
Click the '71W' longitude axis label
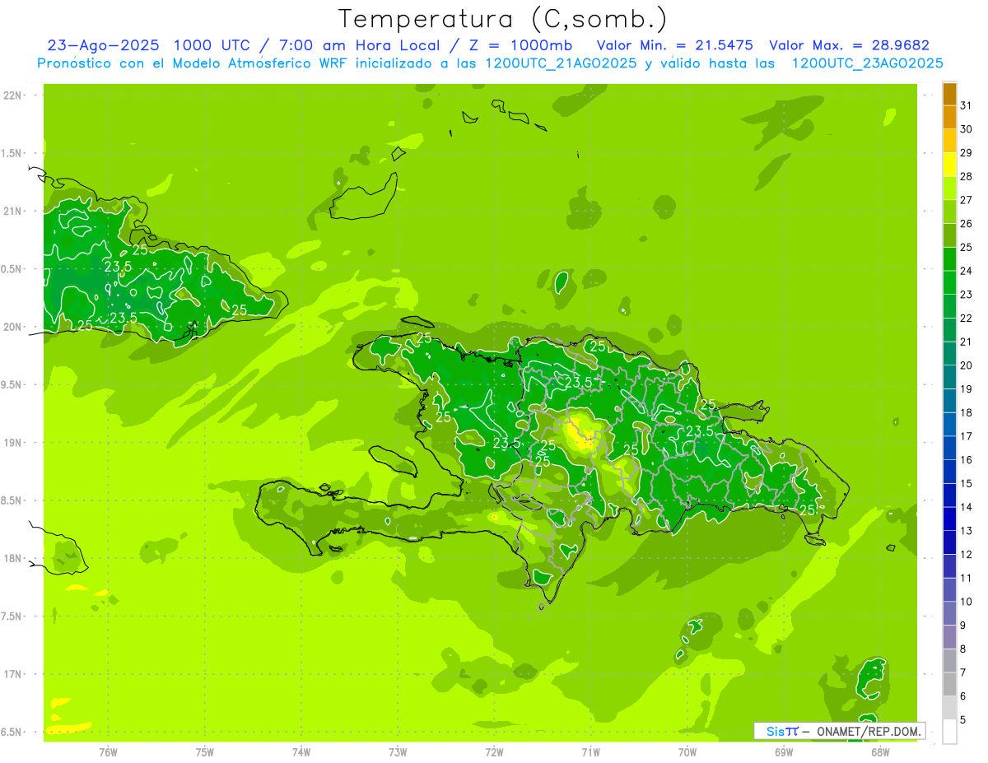tap(590, 751)
